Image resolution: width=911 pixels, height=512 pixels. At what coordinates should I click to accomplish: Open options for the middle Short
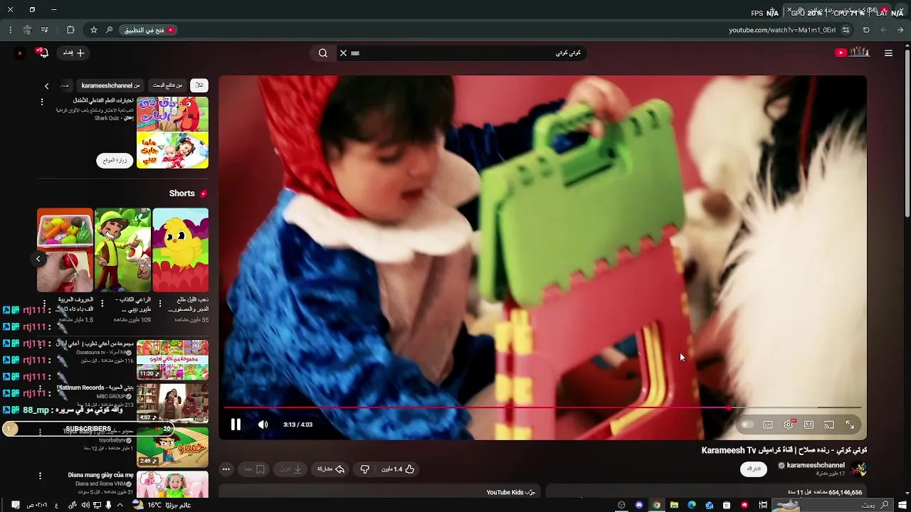pos(102,304)
